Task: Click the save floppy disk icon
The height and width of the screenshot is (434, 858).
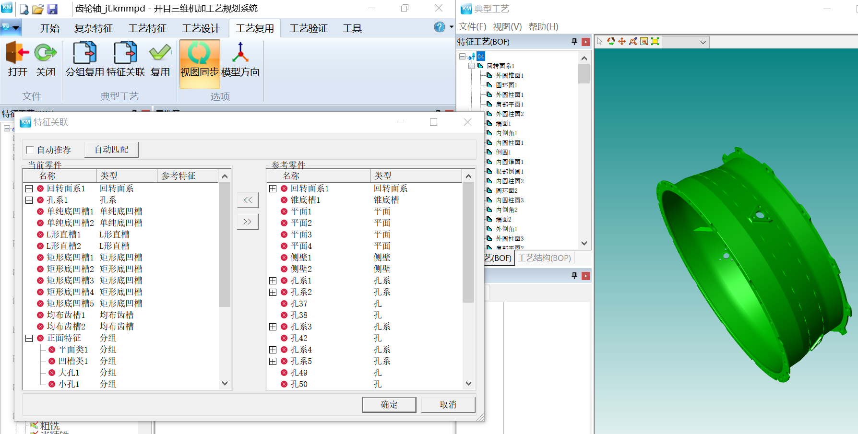Action: (x=52, y=9)
